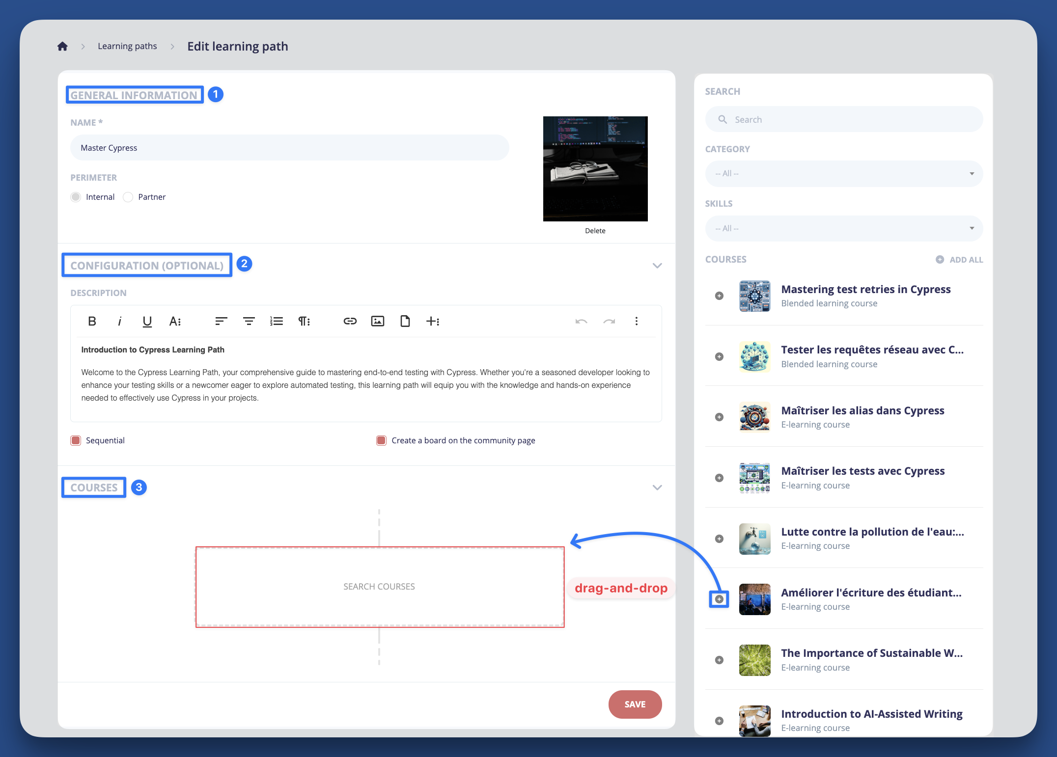The width and height of the screenshot is (1057, 757).
Task: Add Lutte contre la pollution de l'eau course
Action: [719, 539]
